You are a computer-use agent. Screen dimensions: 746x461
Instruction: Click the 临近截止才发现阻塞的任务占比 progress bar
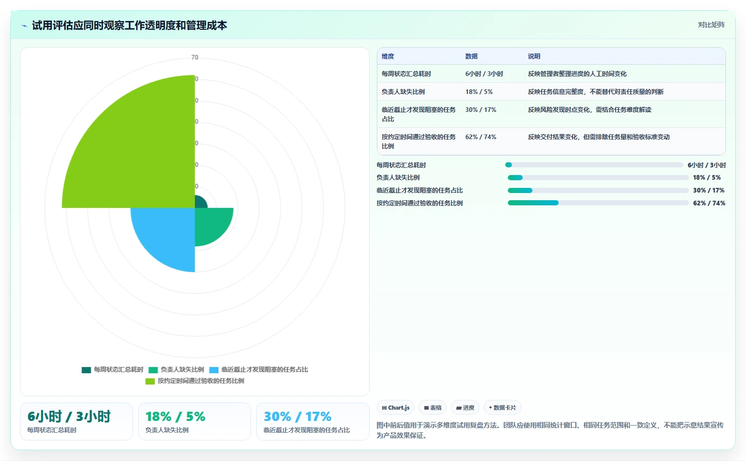tap(598, 190)
